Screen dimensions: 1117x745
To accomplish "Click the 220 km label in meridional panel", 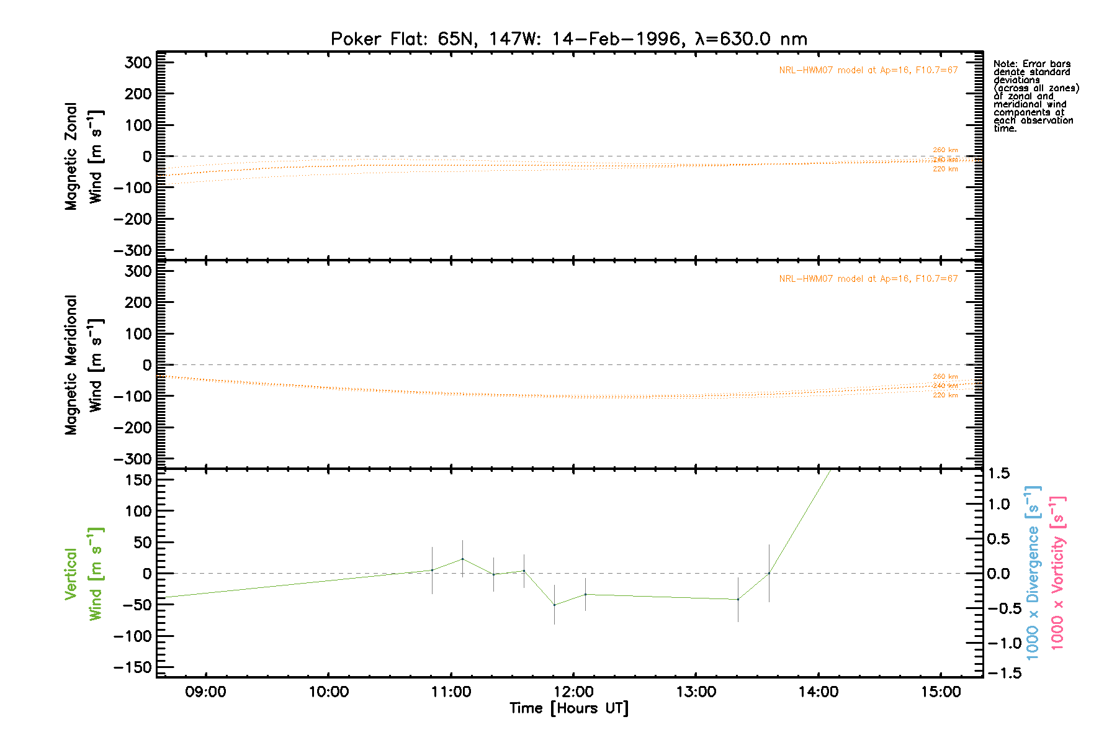I will (x=945, y=395).
